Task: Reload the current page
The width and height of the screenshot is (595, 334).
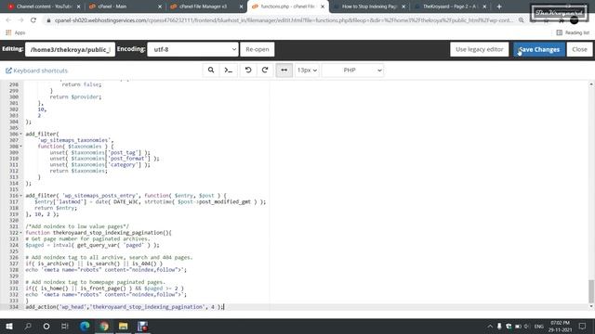Action: pos(33,20)
